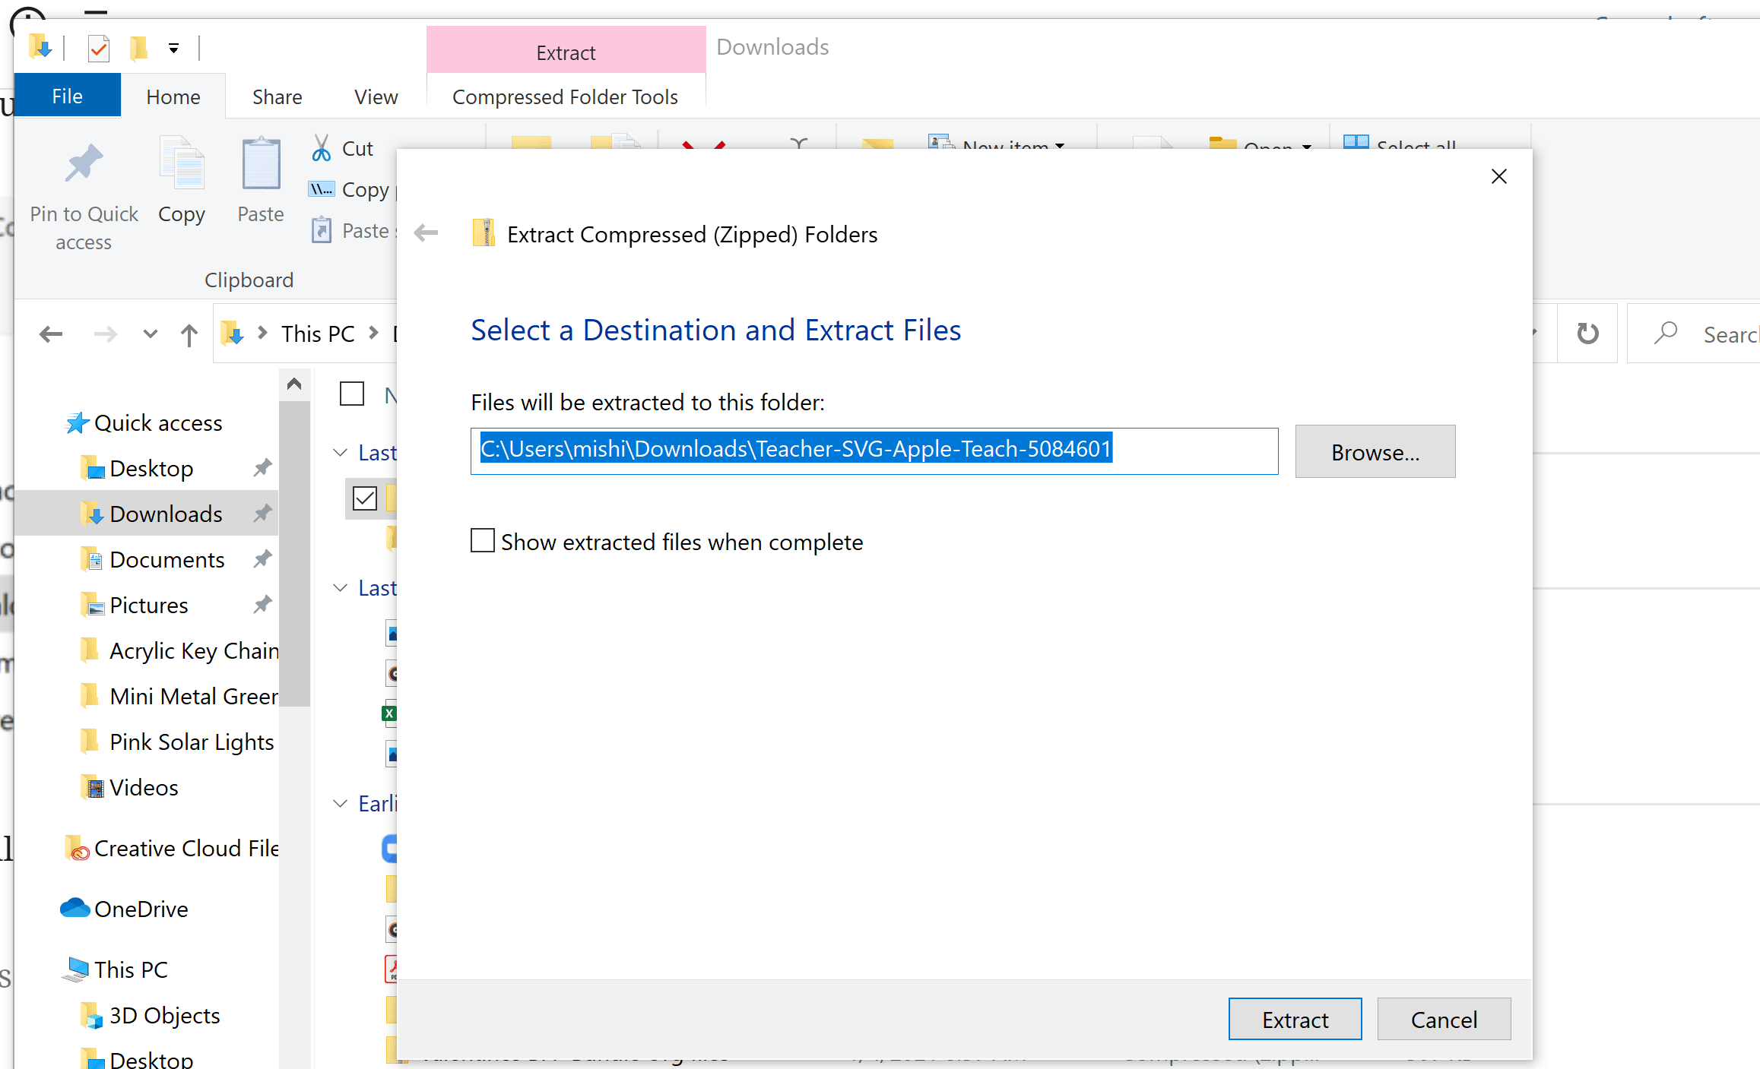Collapse the Earlier file group chevron
1760x1069 pixels.
341,803
